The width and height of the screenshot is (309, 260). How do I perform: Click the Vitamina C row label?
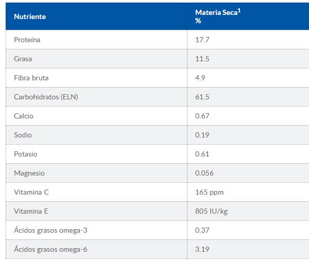coord(31,192)
